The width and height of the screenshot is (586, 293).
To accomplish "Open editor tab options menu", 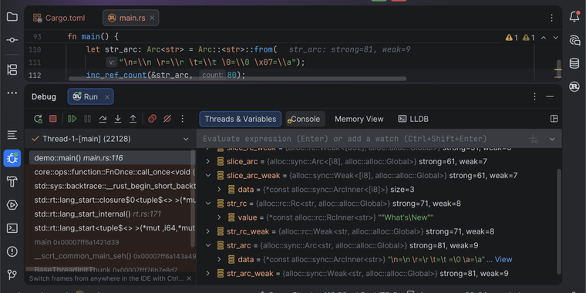I will 551,18.
